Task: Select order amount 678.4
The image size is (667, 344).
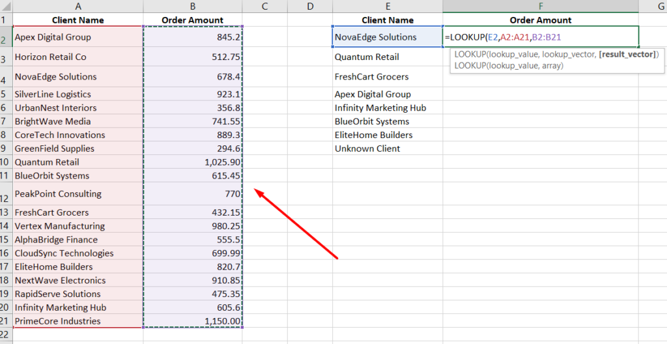Action: 193,77
